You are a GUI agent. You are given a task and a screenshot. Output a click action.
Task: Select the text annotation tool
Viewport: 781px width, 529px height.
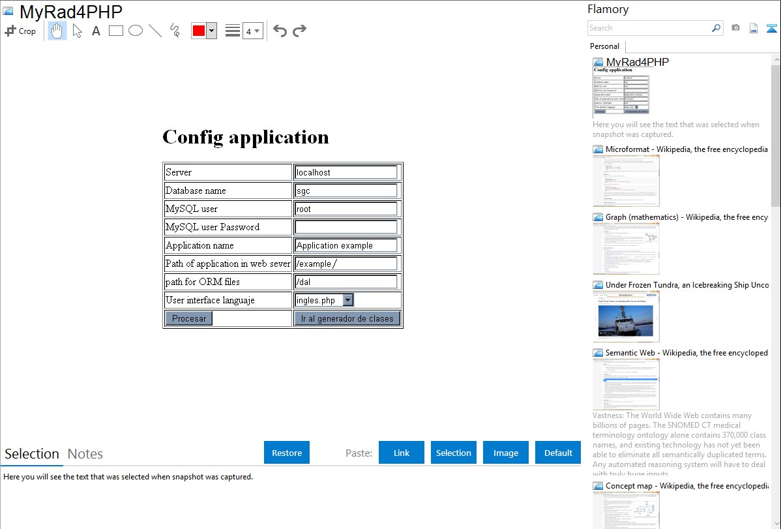[x=96, y=31]
